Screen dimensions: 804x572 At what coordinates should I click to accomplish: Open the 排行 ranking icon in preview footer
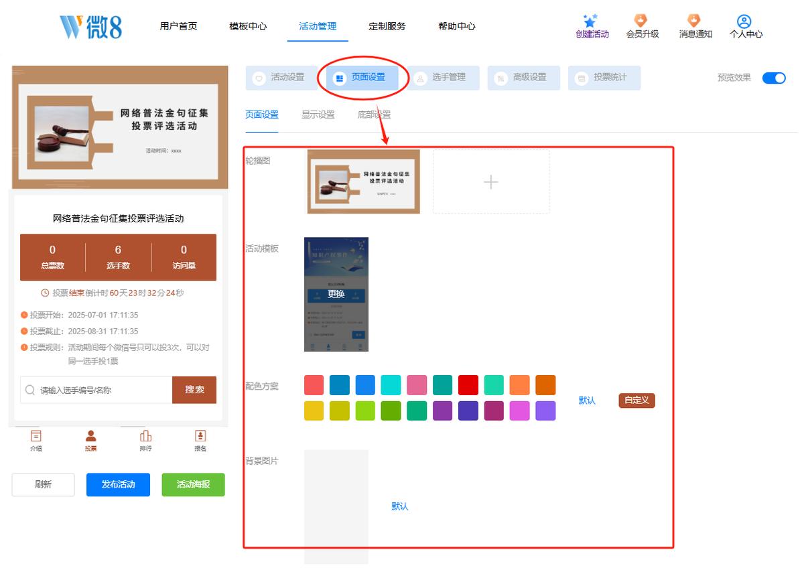(145, 436)
